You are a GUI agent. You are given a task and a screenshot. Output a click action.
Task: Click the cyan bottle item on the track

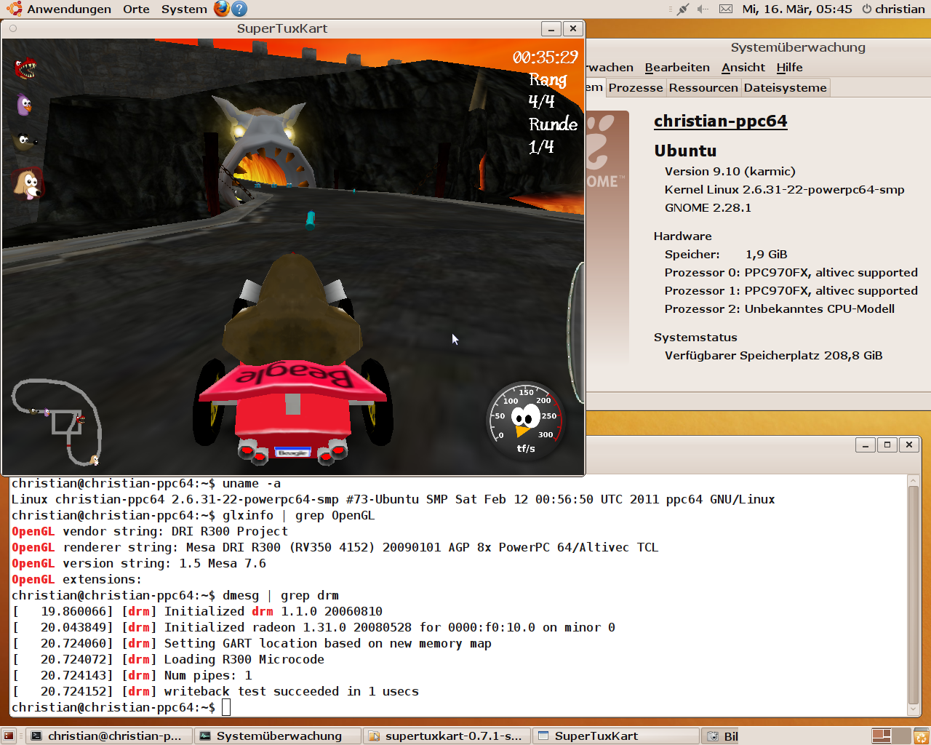[311, 220]
